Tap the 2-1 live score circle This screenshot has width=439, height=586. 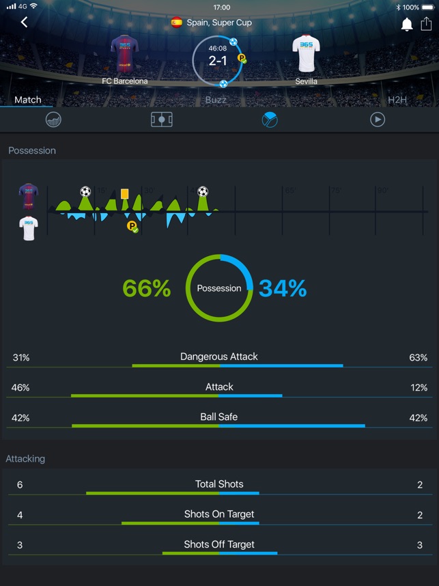click(x=218, y=60)
